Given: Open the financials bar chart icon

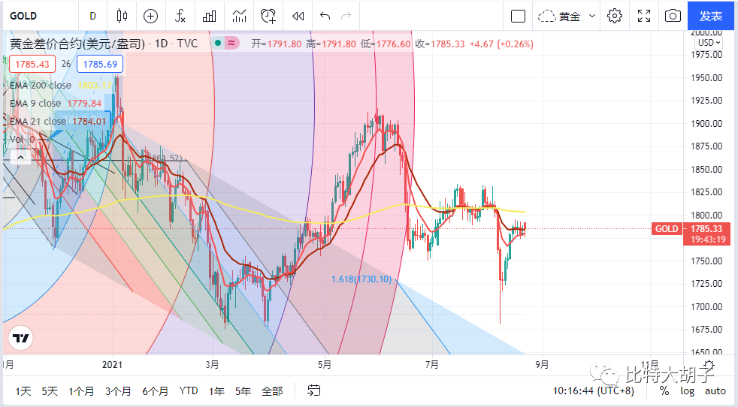Looking at the screenshot, I should (210, 16).
